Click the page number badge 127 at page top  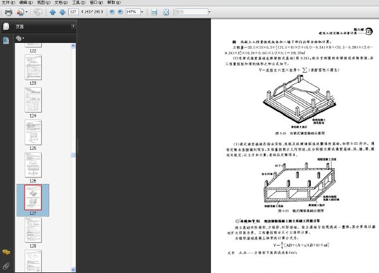[x=369, y=31]
